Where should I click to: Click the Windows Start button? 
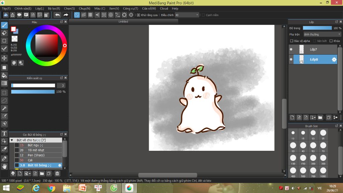coord(6,188)
